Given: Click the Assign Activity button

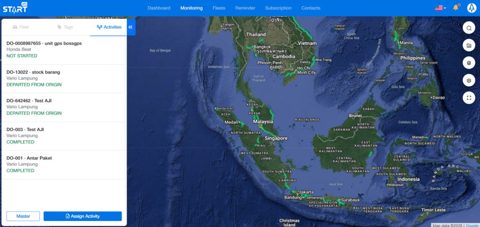Looking at the screenshot, I should [x=82, y=216].
